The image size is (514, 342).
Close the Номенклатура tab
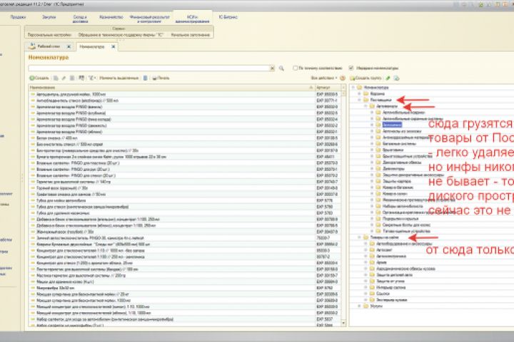113,46
